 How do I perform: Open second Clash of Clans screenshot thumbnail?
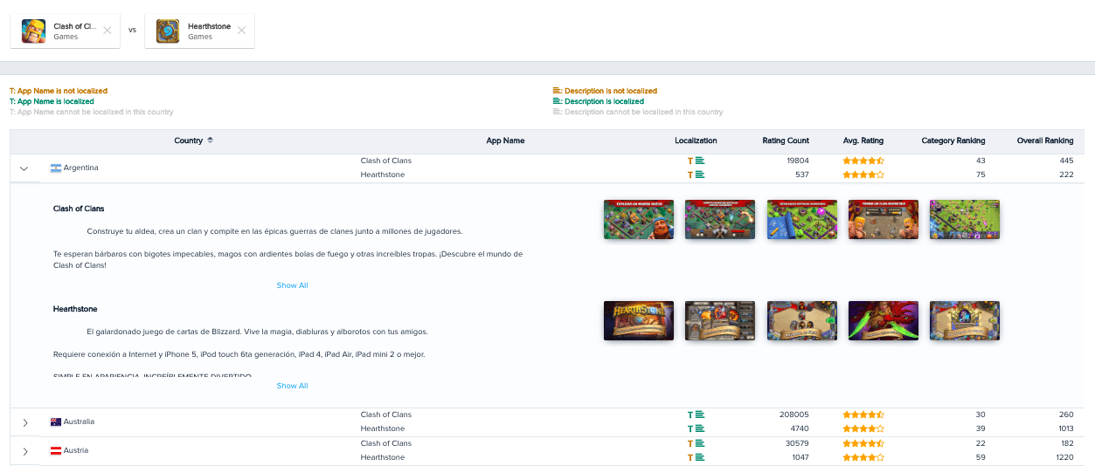pos(720,220)
